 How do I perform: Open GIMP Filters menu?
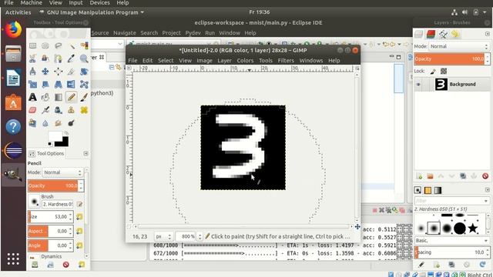(x=286, y=60)
